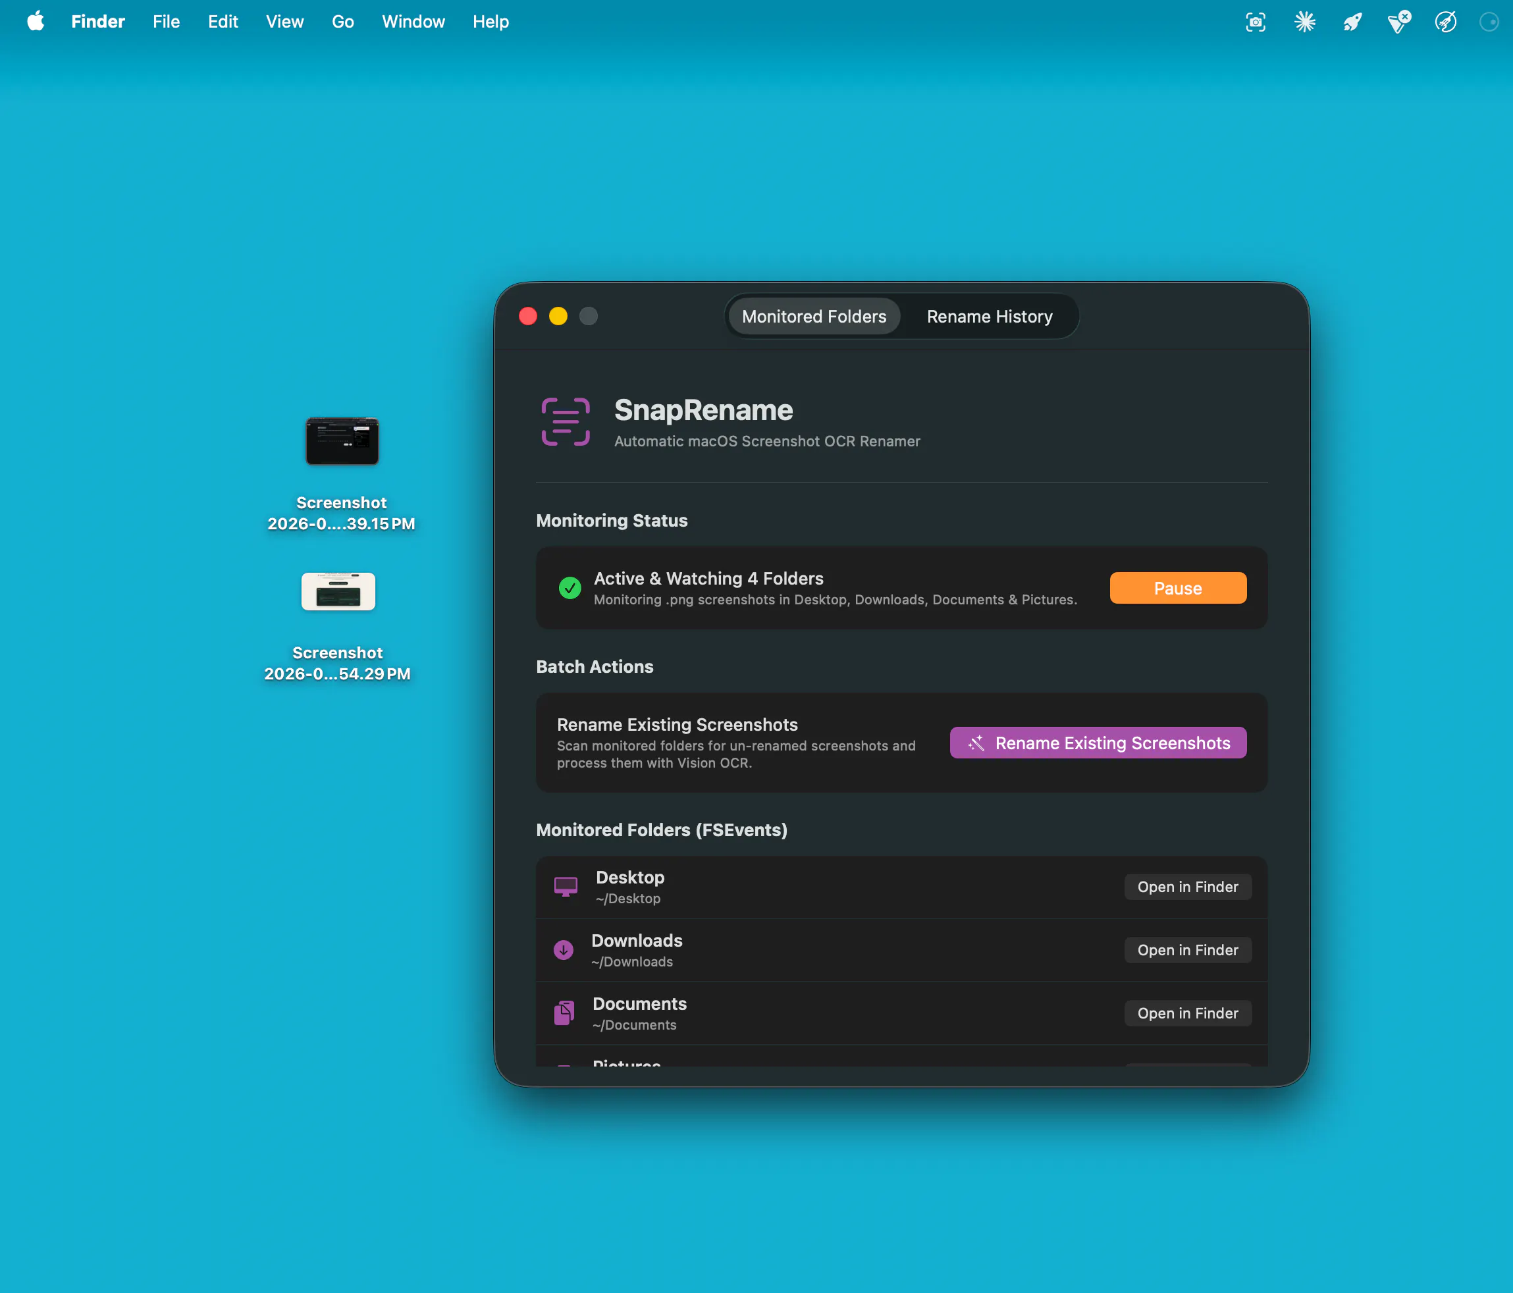Click the "Monitoring .png screenshots" description line
This screenshot has width=1513, height=1293.
coord(836,599)
